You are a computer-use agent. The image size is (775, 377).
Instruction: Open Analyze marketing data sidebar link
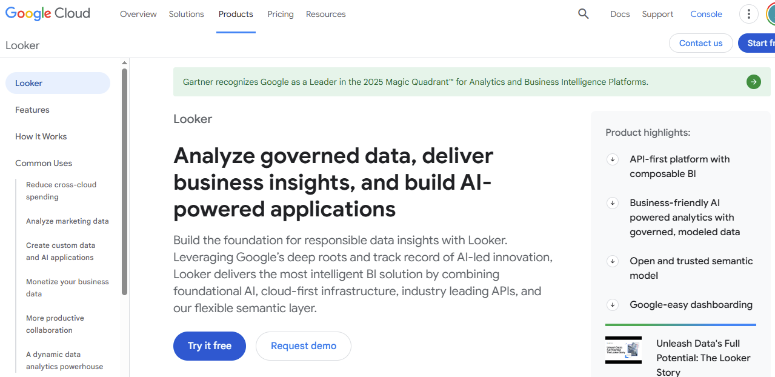click(x=67, y=221)
